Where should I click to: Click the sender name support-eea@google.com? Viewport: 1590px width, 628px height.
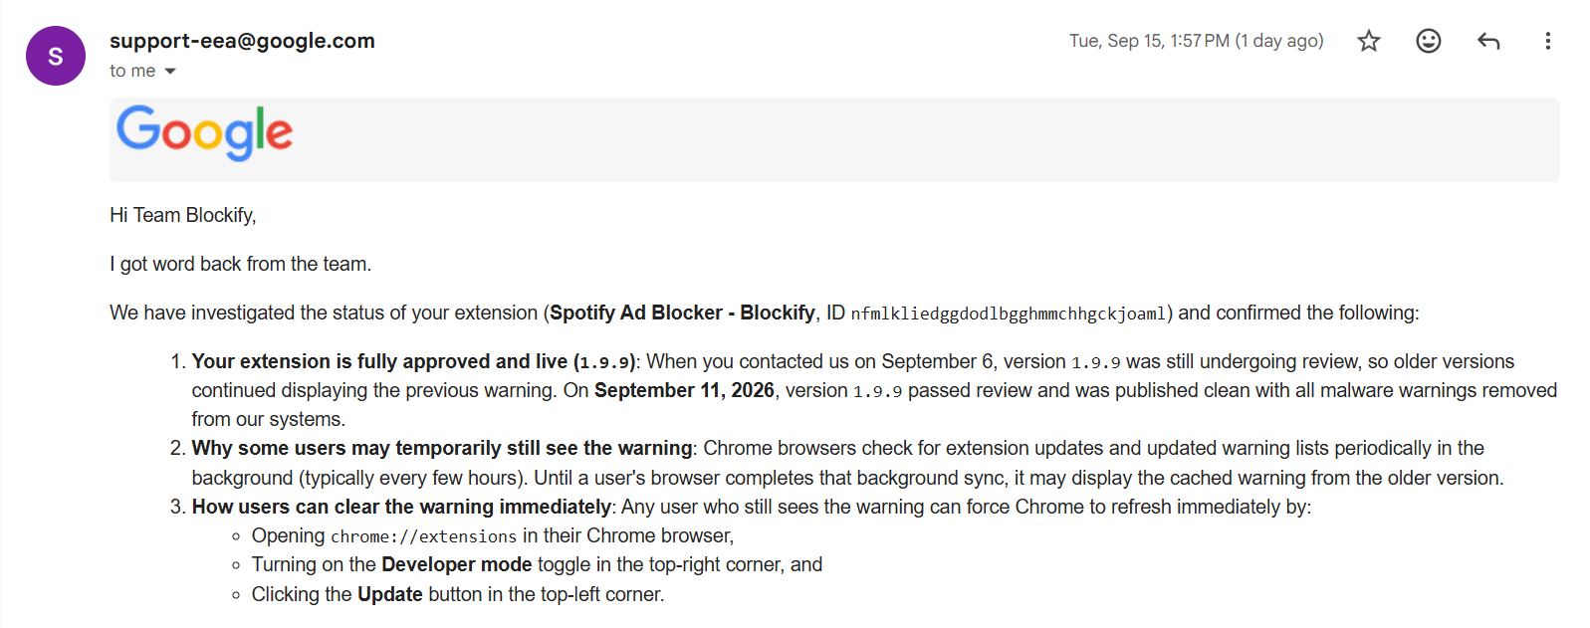point(242,41)
